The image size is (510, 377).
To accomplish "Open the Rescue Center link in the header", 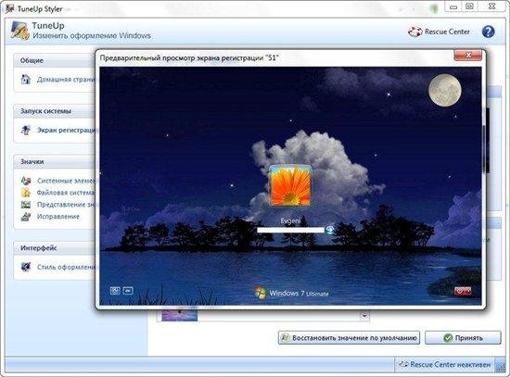I will pyautogui.click(x=447, y=31).
